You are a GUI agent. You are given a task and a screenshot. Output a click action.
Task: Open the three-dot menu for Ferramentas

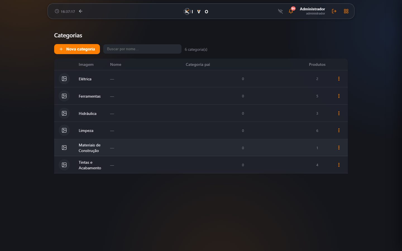[x=339, y=96]
